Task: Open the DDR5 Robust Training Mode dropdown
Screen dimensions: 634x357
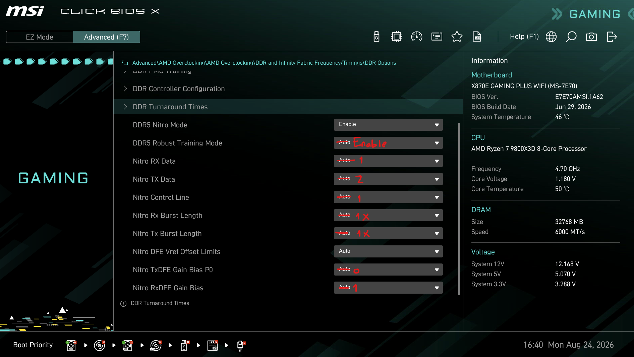Action: tap(388, 143)
